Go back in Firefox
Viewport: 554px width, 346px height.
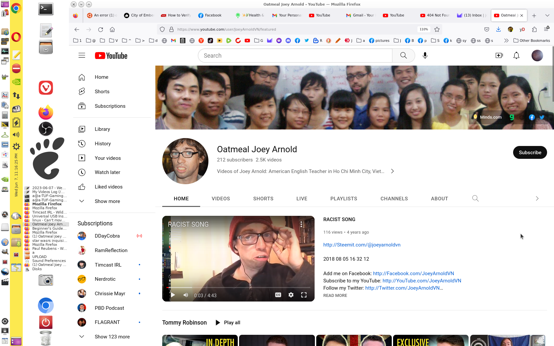pos(77,29)
